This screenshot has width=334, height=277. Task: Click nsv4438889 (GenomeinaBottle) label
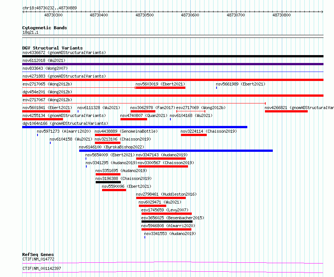click(x=126, y=131)
